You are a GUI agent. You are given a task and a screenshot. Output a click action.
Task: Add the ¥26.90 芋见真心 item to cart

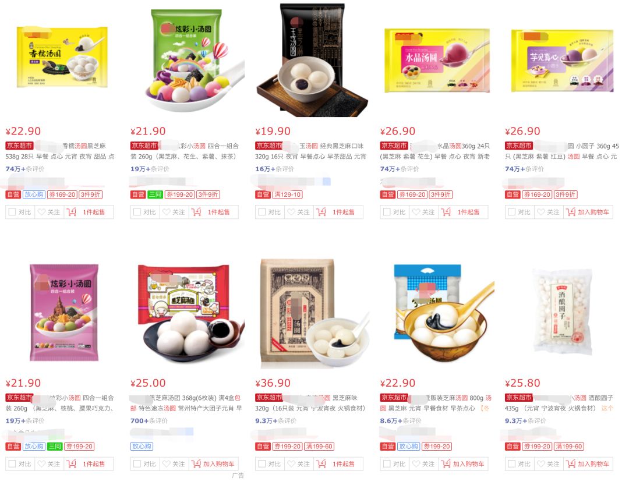pyautogui.click(x=588, y=212)
